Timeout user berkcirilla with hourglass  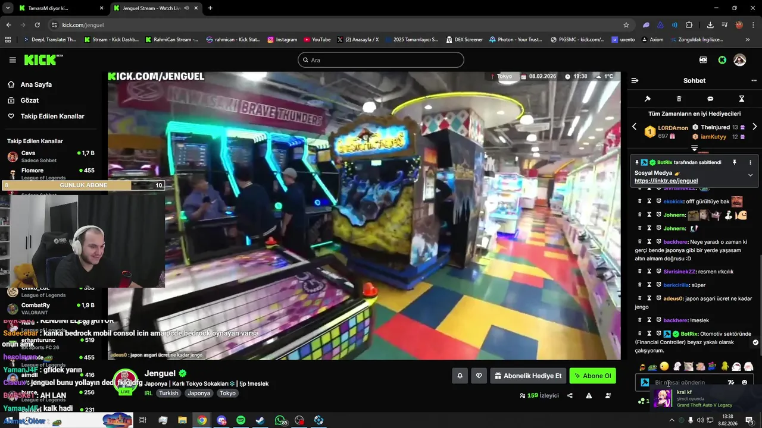click(649, 285)
